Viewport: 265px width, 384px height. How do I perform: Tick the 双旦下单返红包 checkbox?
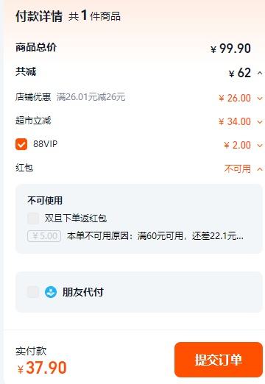(x=33, y=218)
